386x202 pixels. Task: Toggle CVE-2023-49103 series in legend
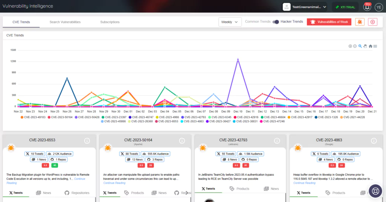tap(33, 117)
